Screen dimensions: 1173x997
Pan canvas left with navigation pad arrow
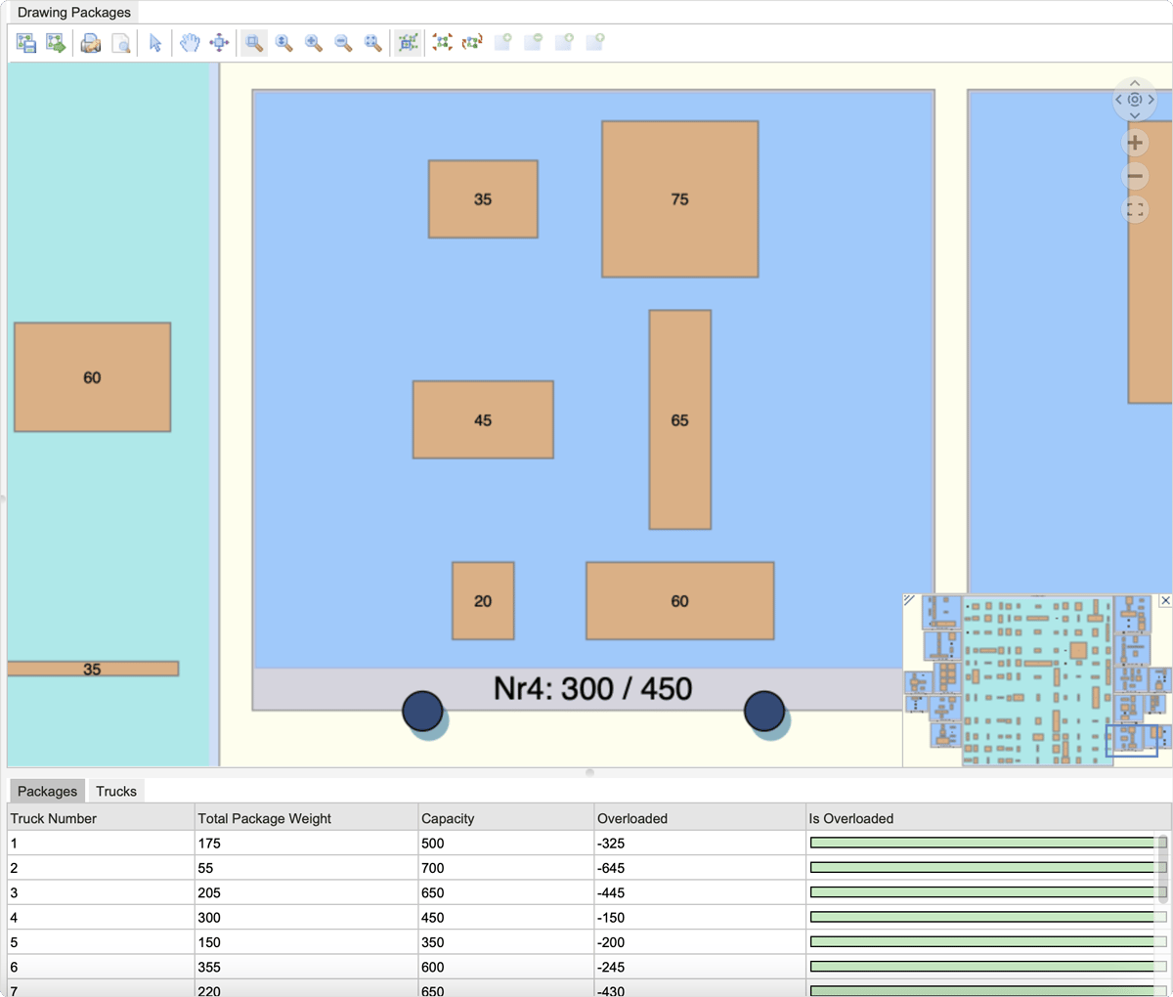[x=1119, y=100]
